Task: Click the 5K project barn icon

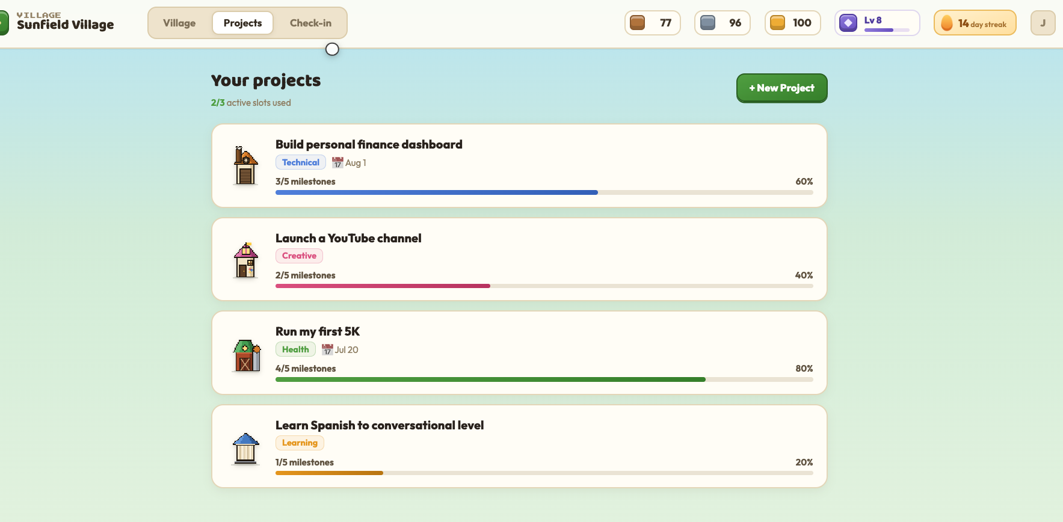Action: coord(247,355)
